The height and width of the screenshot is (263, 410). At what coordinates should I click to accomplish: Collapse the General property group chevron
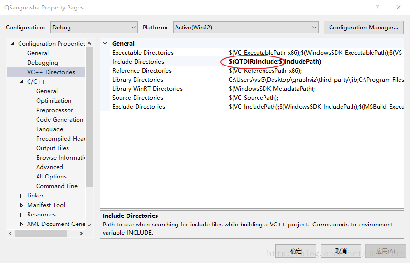click(x=105, y=43)
